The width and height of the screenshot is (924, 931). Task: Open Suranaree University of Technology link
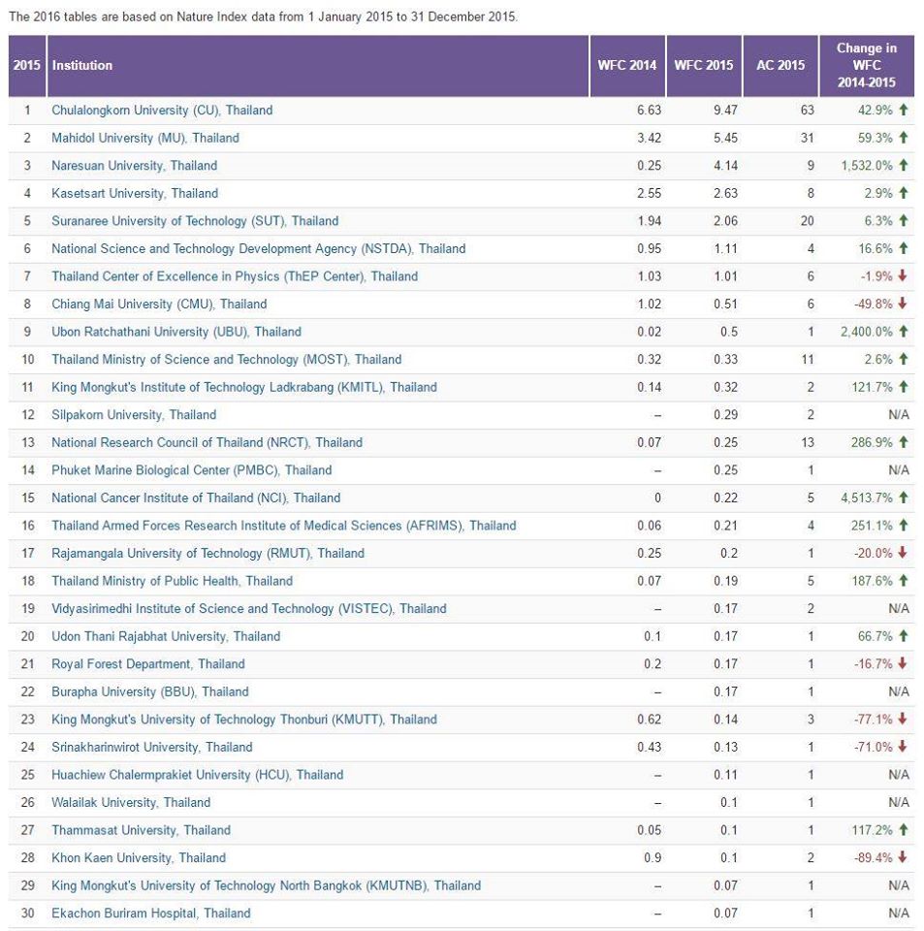point(195,221)
